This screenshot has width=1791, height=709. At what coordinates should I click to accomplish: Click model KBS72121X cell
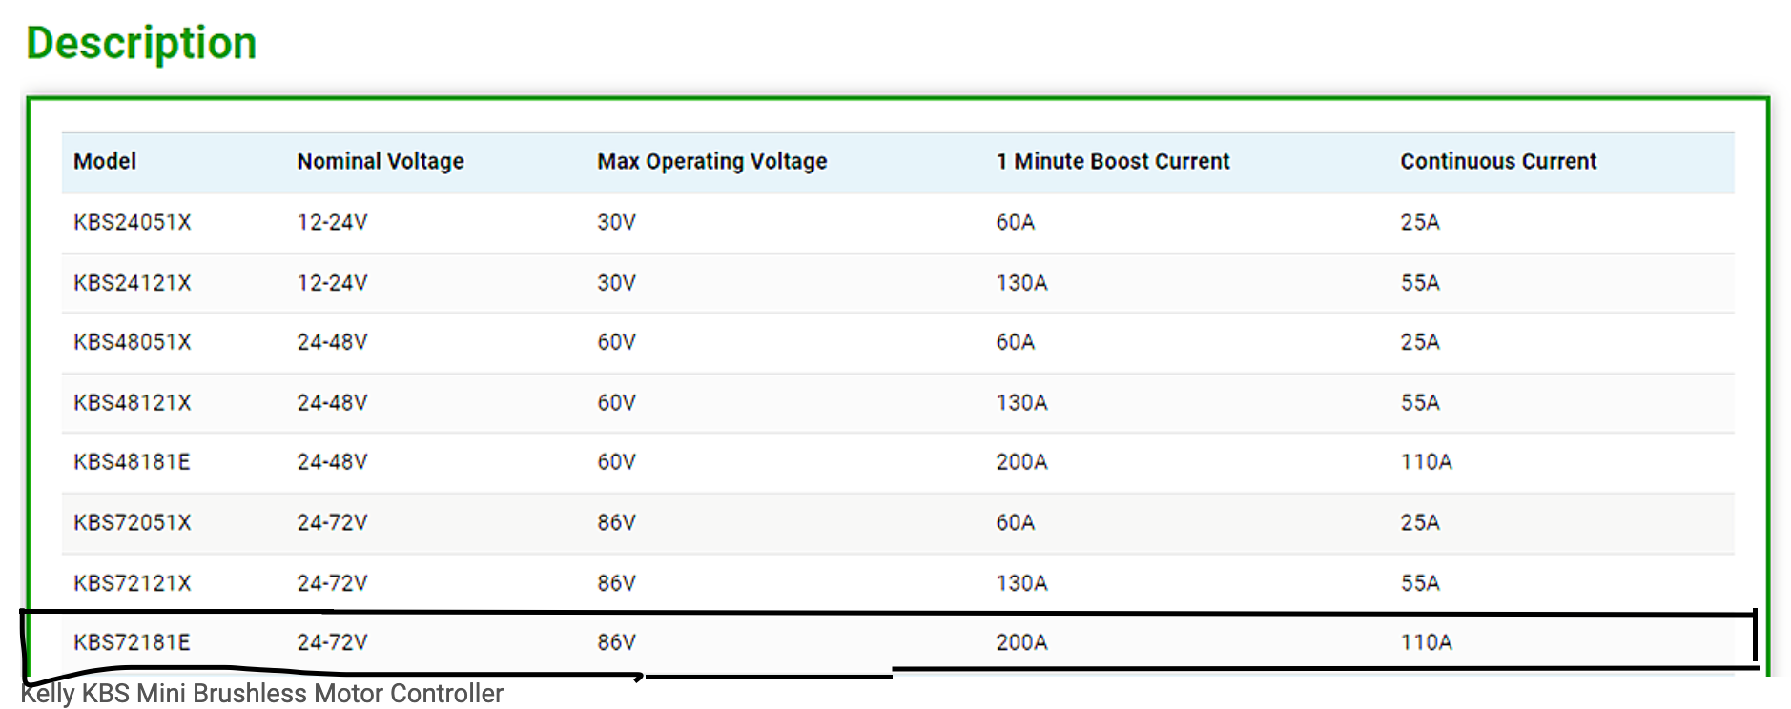coord(133,583)
